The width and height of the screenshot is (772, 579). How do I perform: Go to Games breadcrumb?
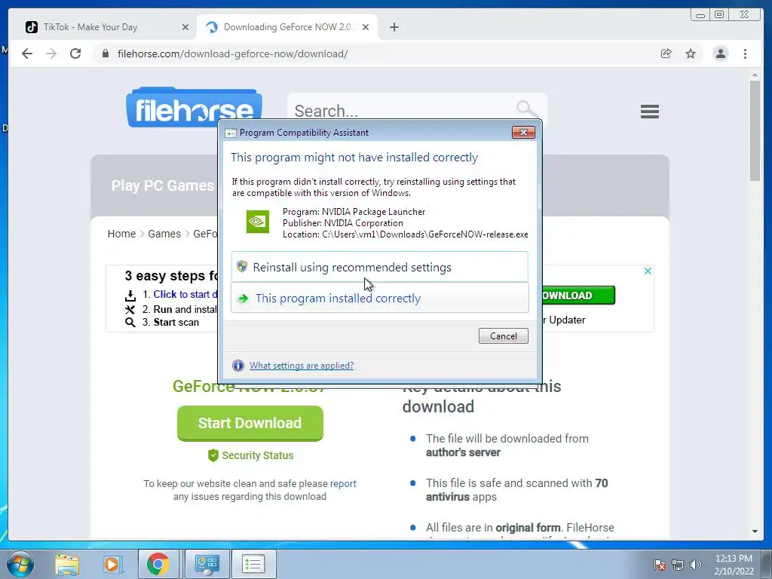(x=164, y=234)
